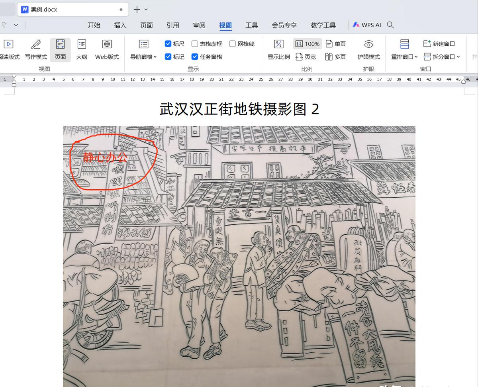Select the 视图 View ribbon tab
The height and width of the screenshot is (387, 478).
[225, 25]
